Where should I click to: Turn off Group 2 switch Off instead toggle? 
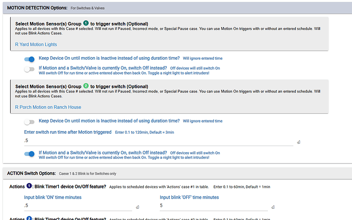pyautogui.click(x=30, y=153)
